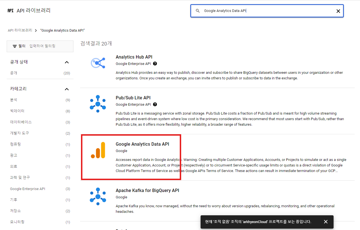Image resolution: width=360 pixels, height=230 pixels.
Task: Filter by 개발자 도구 category
Action: pos(40,133)
